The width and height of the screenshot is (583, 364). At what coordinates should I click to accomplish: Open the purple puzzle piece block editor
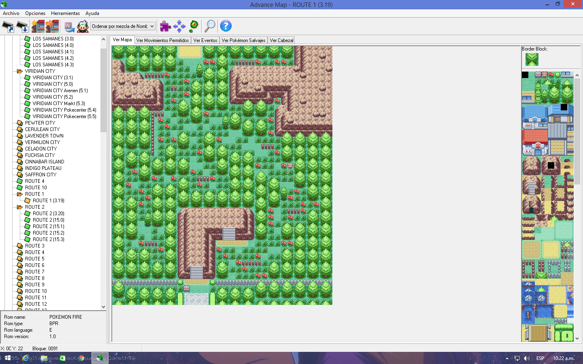pos(165,26)
